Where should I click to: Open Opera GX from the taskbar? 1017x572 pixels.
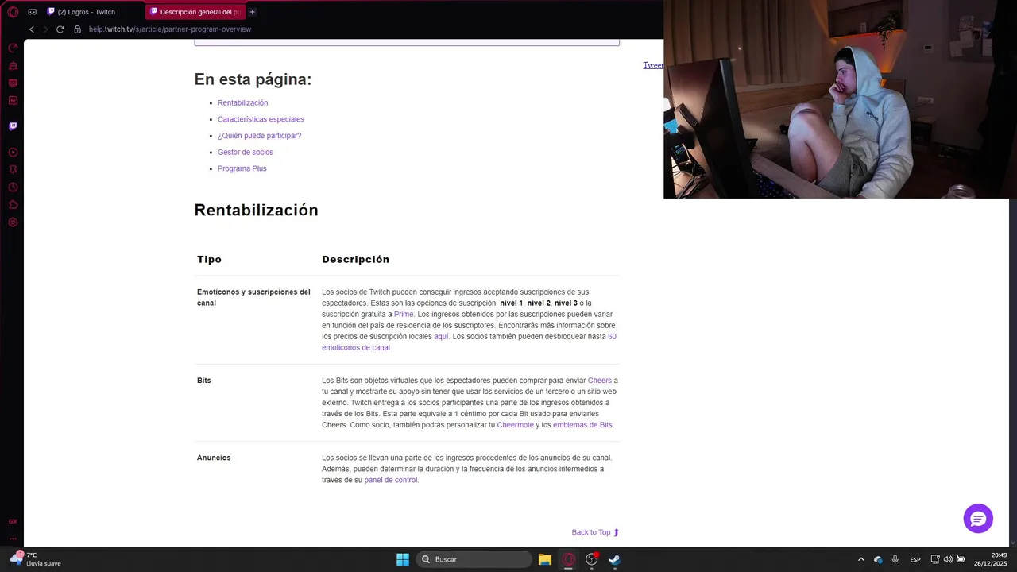click(569, 559)
